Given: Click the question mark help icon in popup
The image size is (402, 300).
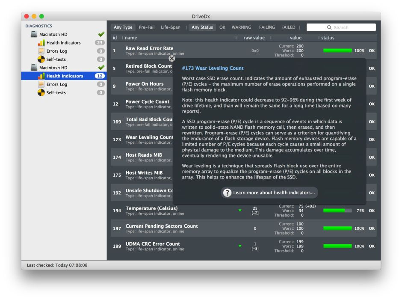Looking at the screenshot, I should click(x=227, y=193).
